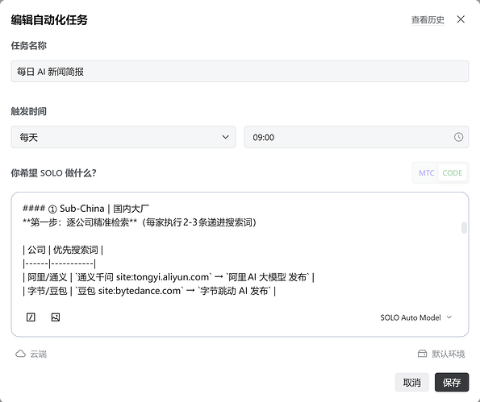Click the 保存 save button

452,382
